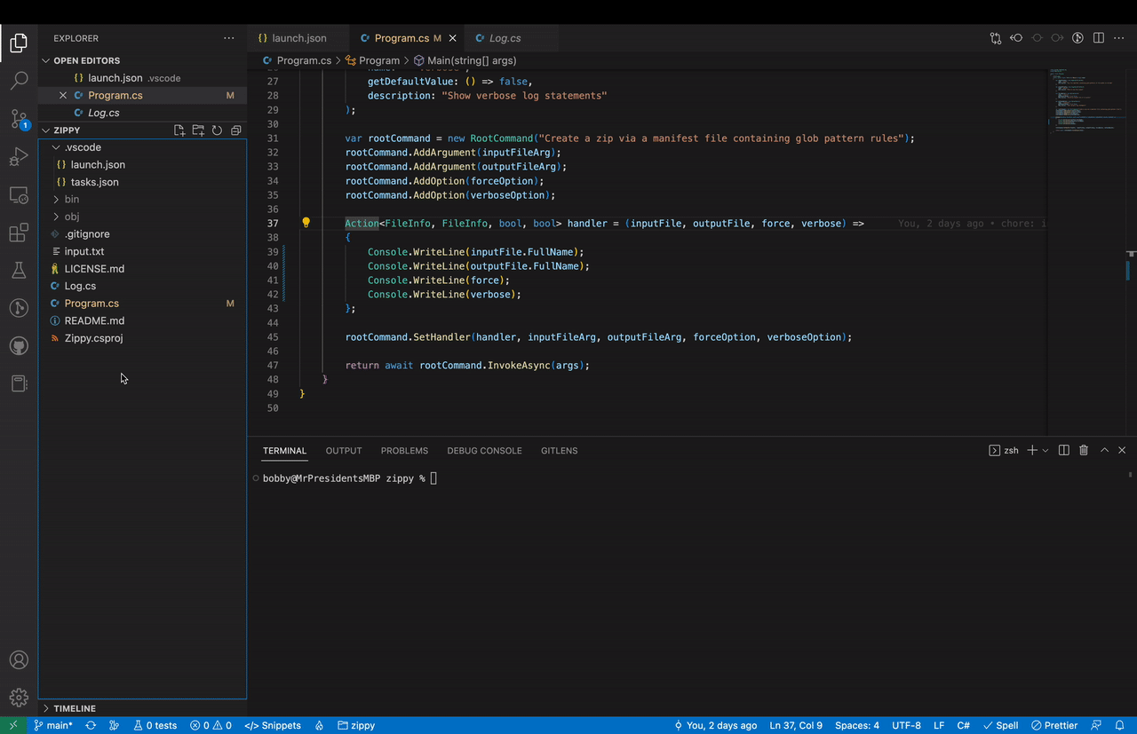Open the Source Control view
This screenshot has height=734, width=1137.
[x=19, y=118]
